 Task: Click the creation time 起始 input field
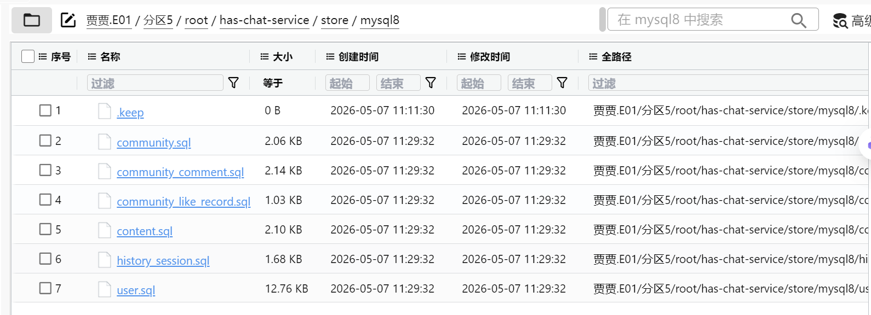coord(348,83)
